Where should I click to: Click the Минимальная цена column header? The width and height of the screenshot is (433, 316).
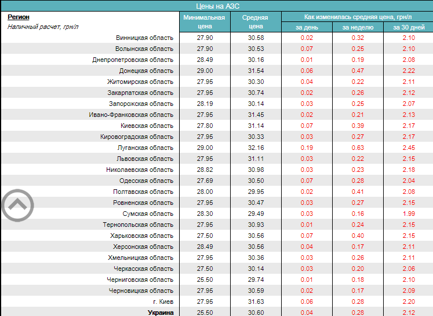204,22
